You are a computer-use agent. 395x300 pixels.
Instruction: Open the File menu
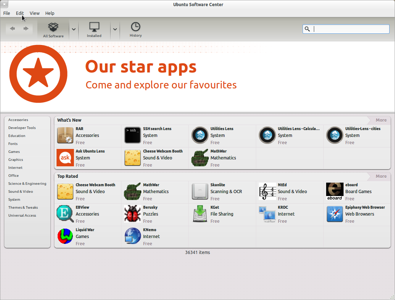click(7, 13)
